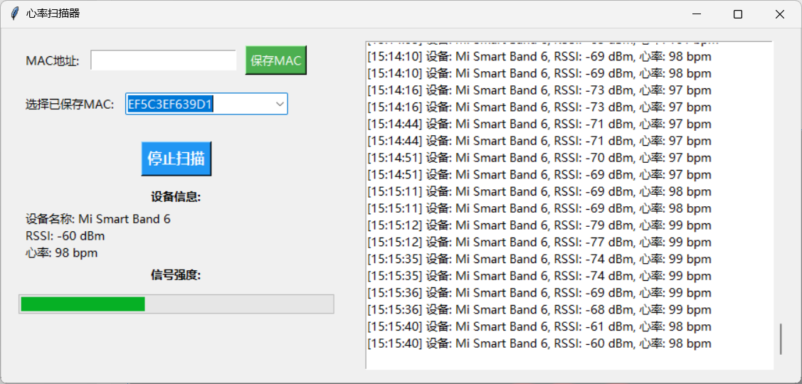Click log line [15:15:40] with RSSI -60 dBm
Viewport: 802px width, 384px height.
539,343
